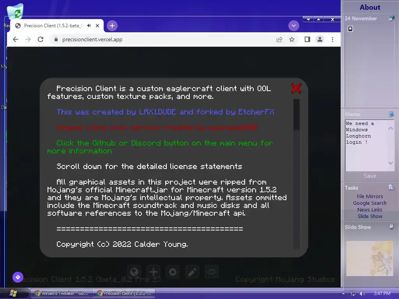Open File Mirrors in Tasks panel
Viewport: 399px width, 299px height.
pyautogui.click(x=369, y=196)
